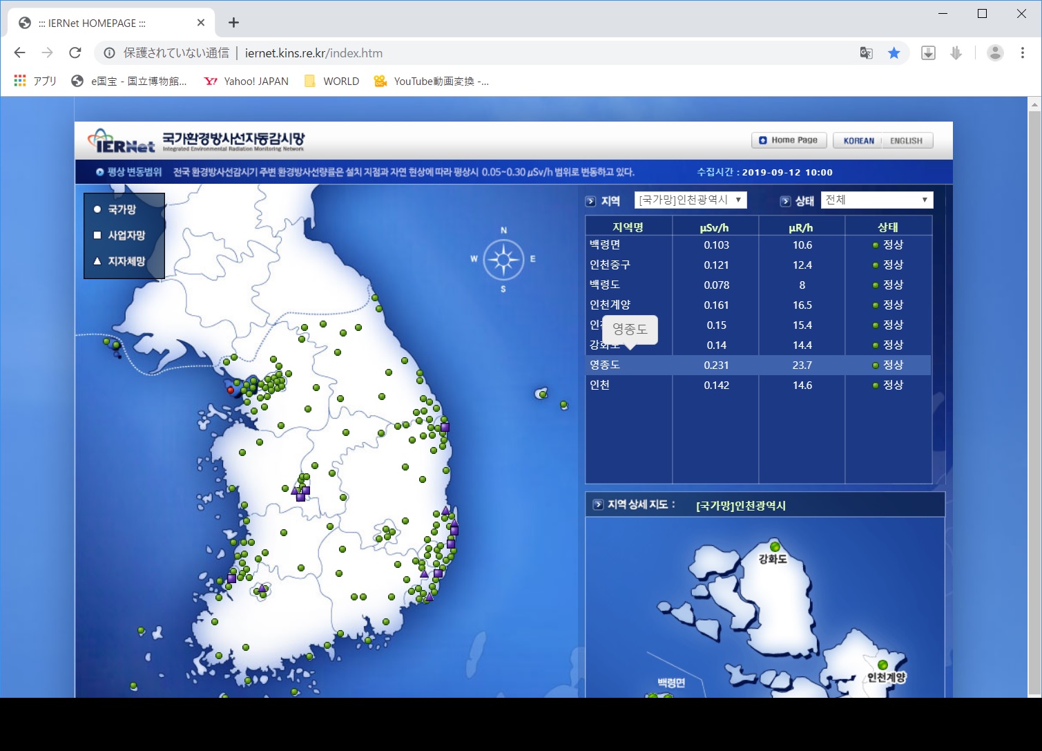Click the IERNet logo

coord(122,141)
